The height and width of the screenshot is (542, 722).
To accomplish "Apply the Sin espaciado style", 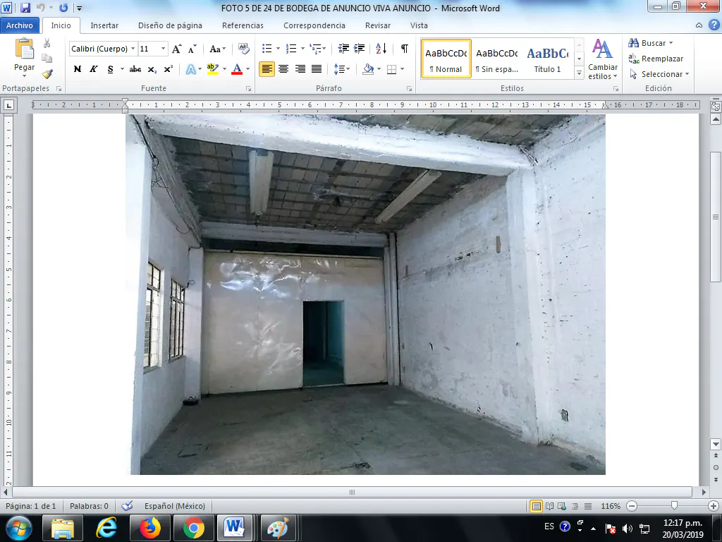I will point(497,59).
